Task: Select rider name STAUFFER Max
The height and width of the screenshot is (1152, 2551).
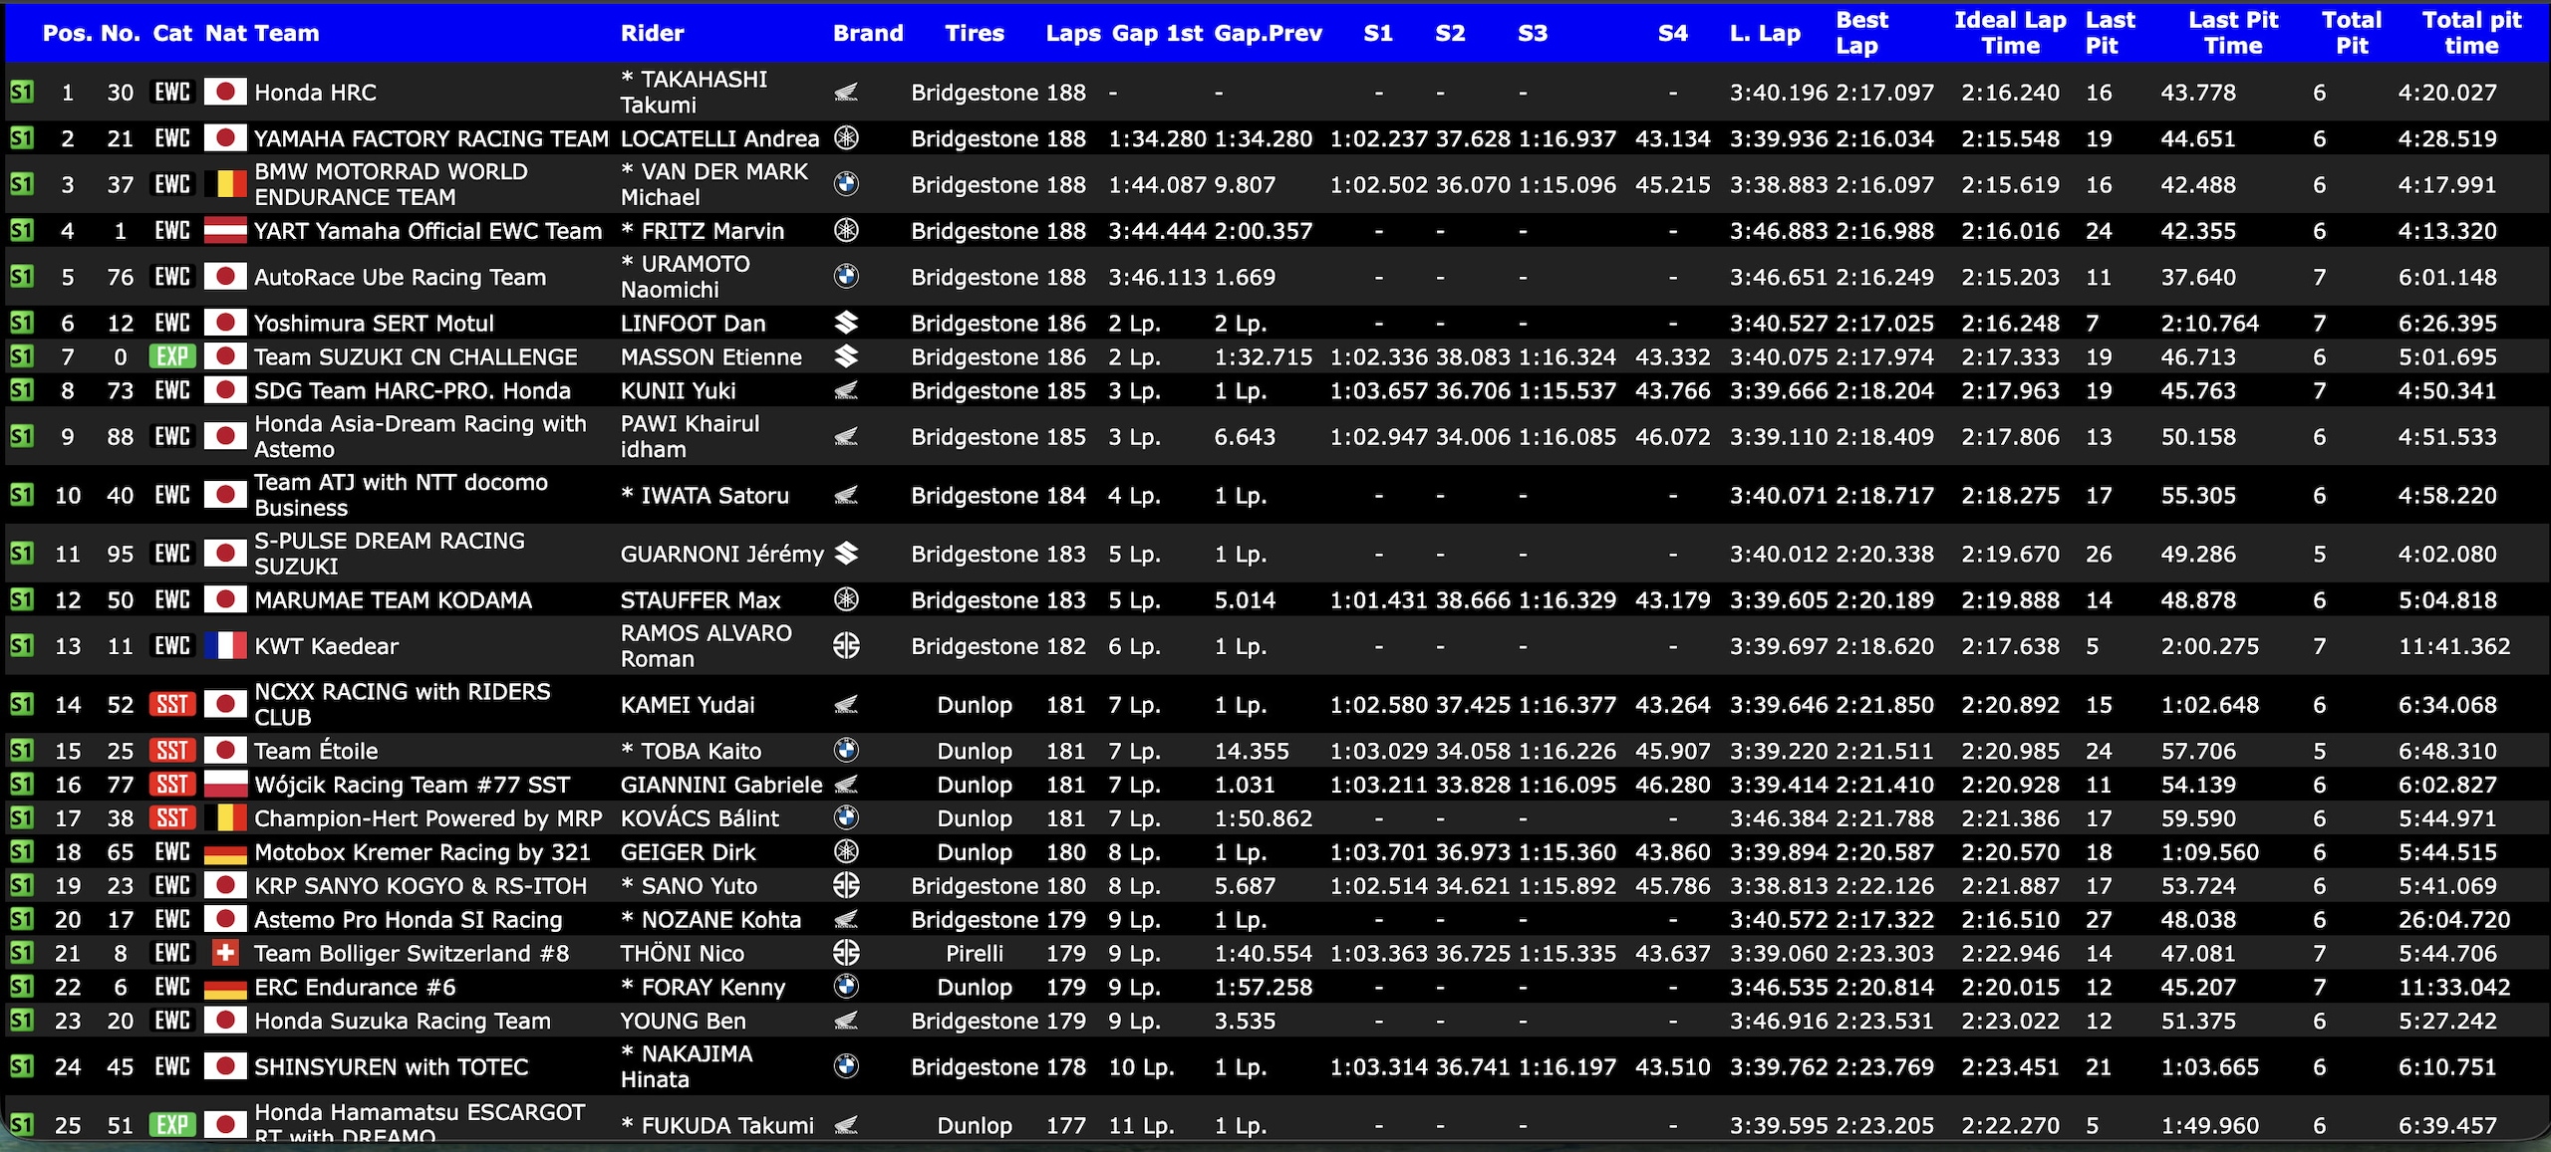Action: click(701, 600)
